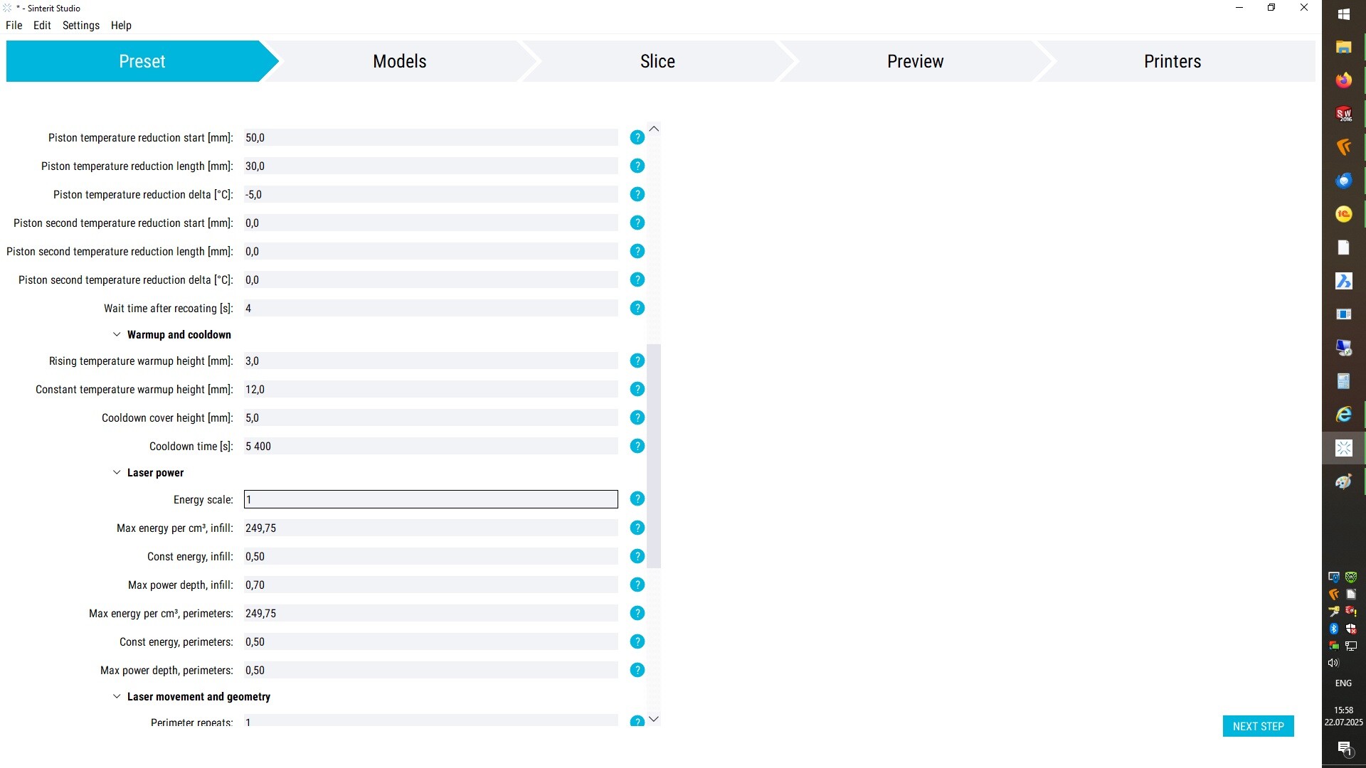1366x768 pixels.
Task: Open the Edit menu
Action: (x=42, y=25)
